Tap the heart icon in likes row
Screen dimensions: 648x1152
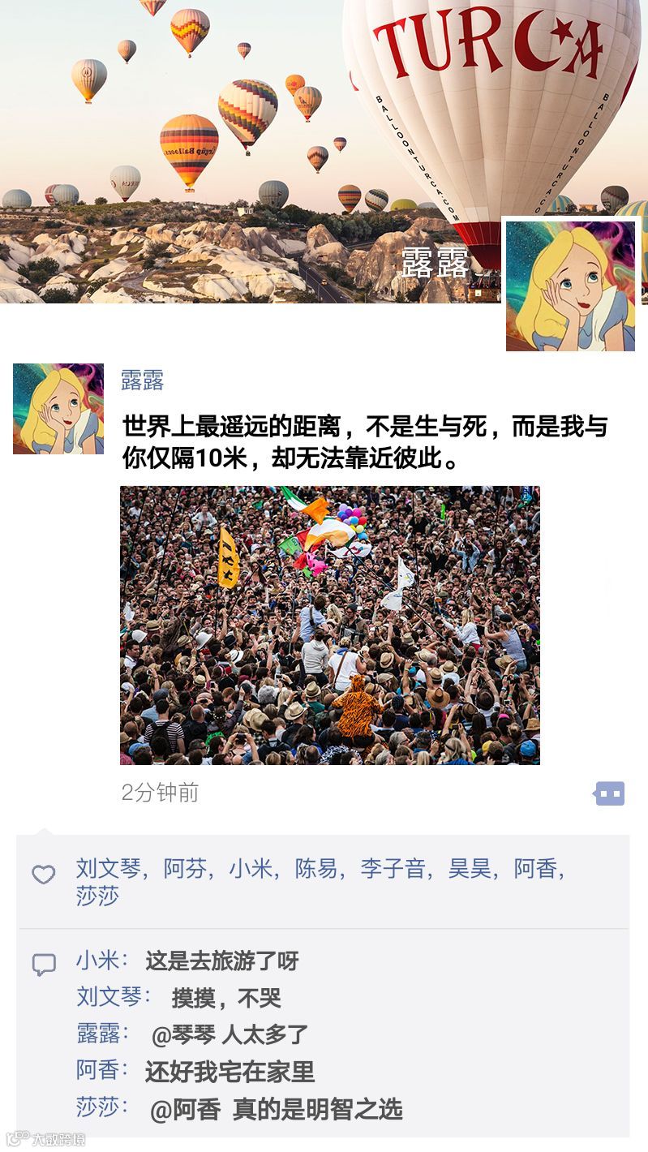[x=43, y=875]
